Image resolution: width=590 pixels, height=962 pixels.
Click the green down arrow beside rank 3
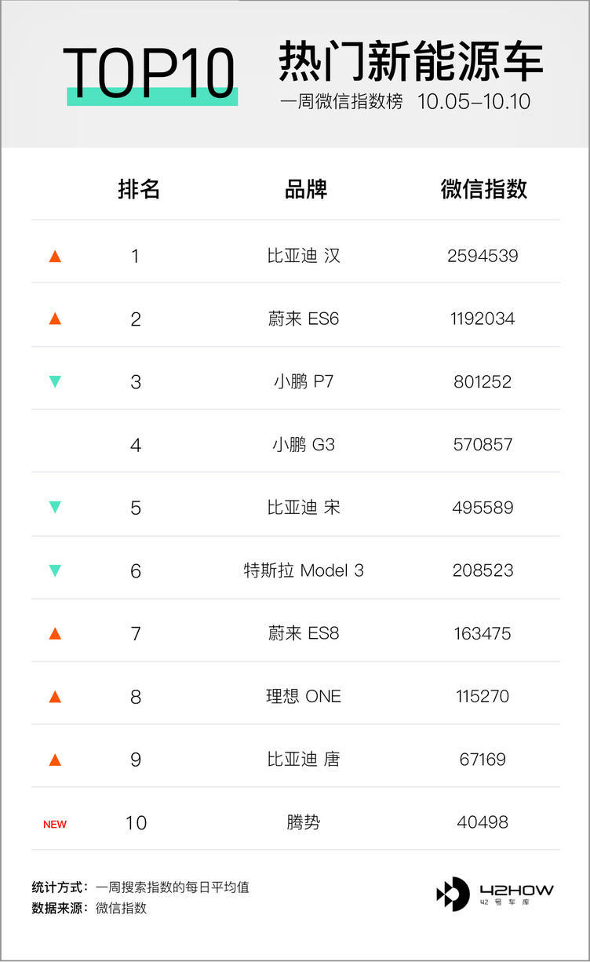55,381
